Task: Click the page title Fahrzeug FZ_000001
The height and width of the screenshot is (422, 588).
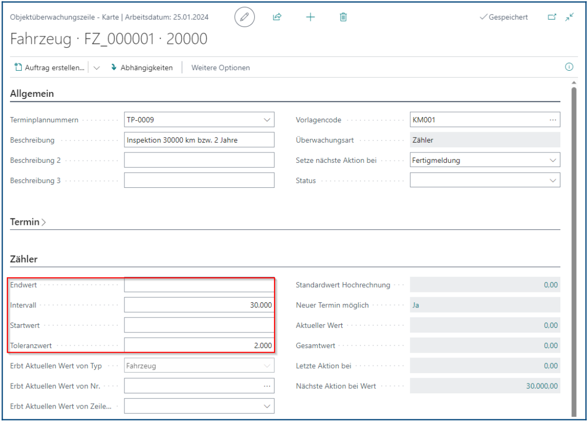Action: tap(109, 39)
